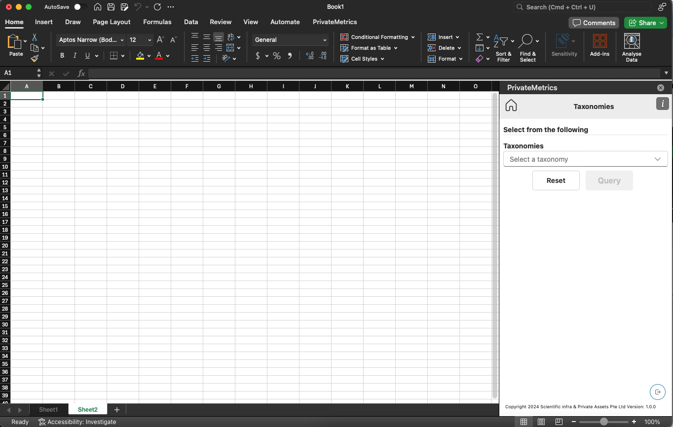Open the Select a taxonomy dropdown
Screen dimensions: 673x427
pos(585,159)
